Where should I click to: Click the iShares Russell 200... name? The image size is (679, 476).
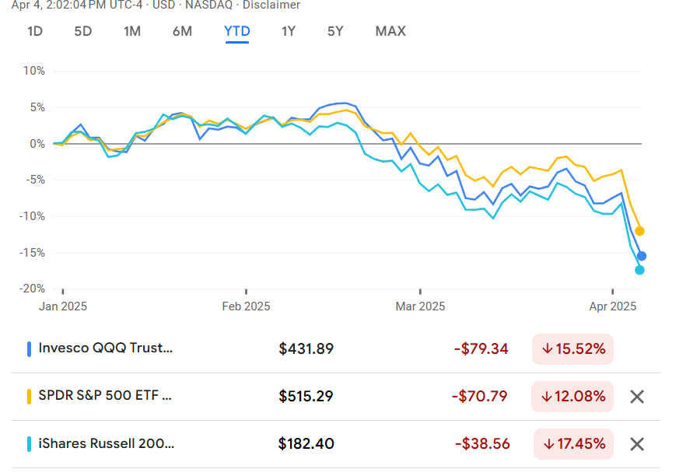106,443
